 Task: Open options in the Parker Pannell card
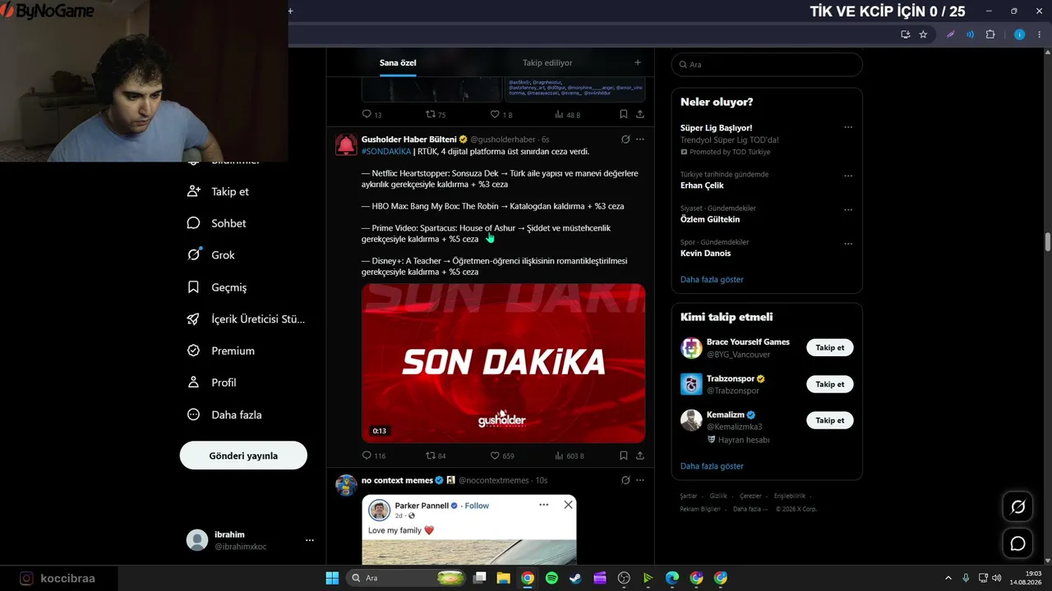(543, 505)
